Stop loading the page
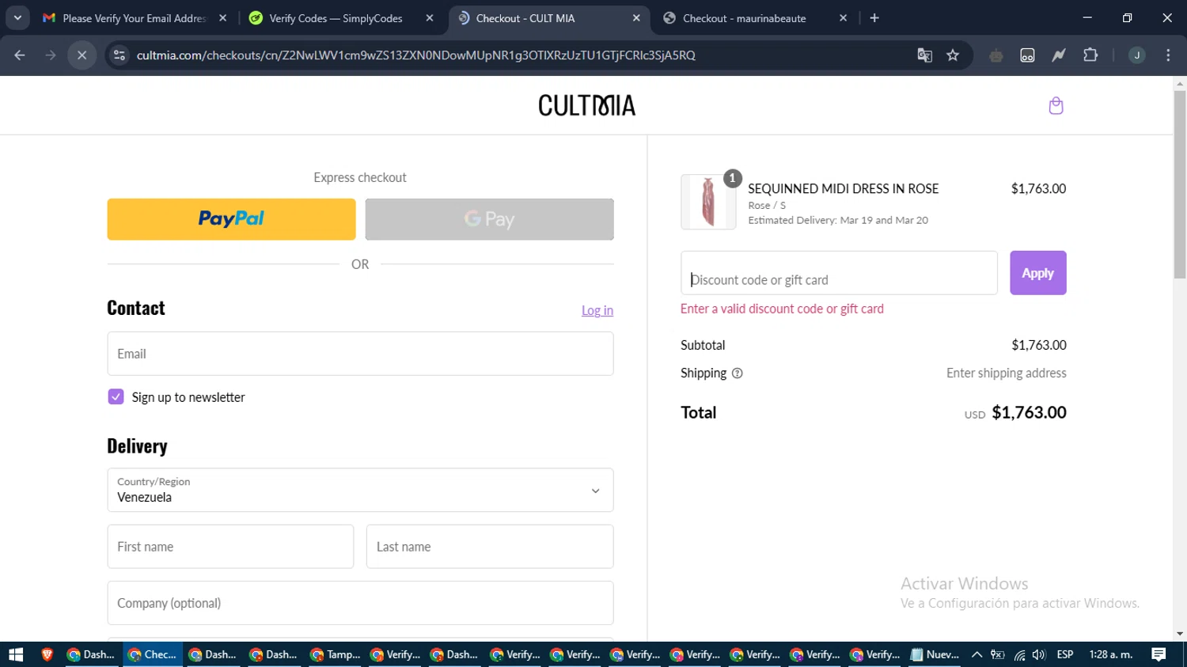 click(82, 55)
